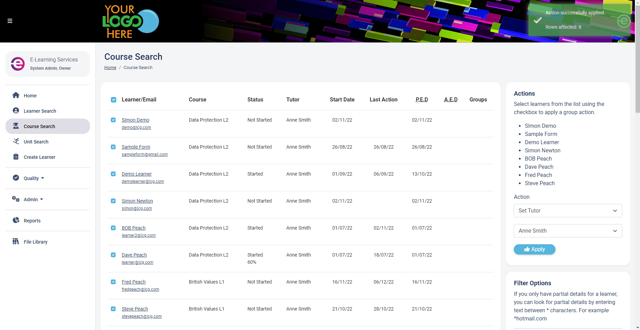Screen dimensions: 640x330
Task: Uncheck the Fred Peach row checkbox
Action: [113, 282]
